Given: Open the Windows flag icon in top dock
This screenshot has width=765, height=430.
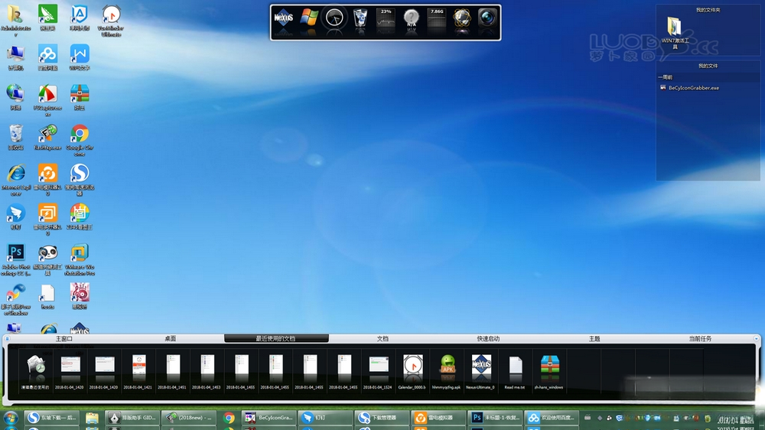Looking at the screenshot, I should tap(309, 18).
